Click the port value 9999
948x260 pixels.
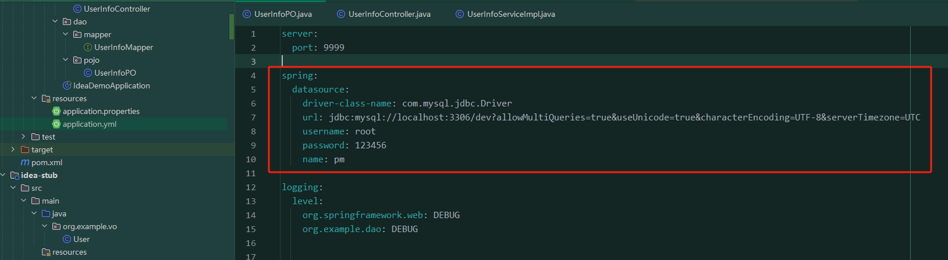[x=334, y=48]
